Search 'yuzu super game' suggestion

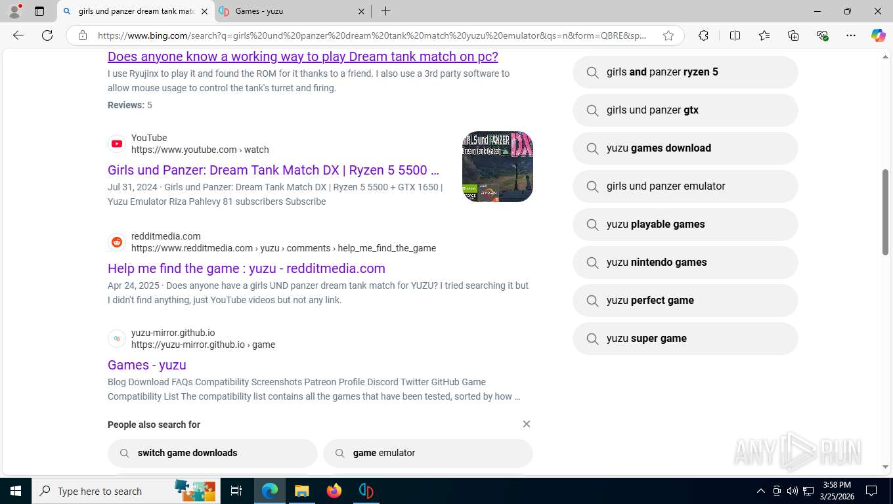coord(686,339)
